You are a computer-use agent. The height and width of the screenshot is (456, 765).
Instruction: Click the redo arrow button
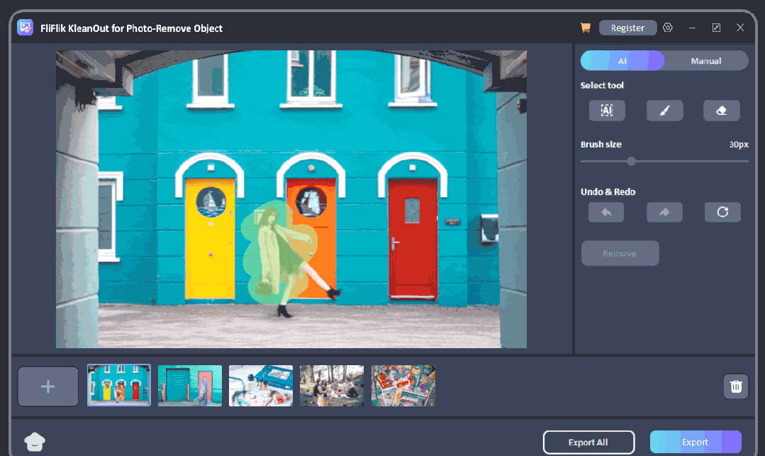[664, 212]
